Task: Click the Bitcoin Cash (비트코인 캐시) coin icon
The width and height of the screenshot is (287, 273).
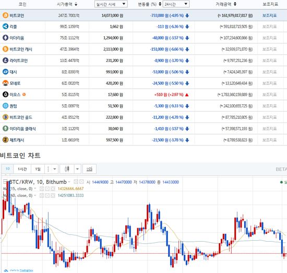Action: (6, 49)
